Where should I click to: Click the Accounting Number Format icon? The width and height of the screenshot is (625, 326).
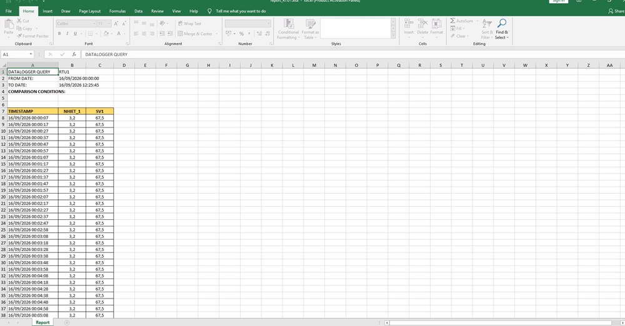click(228, 34)
